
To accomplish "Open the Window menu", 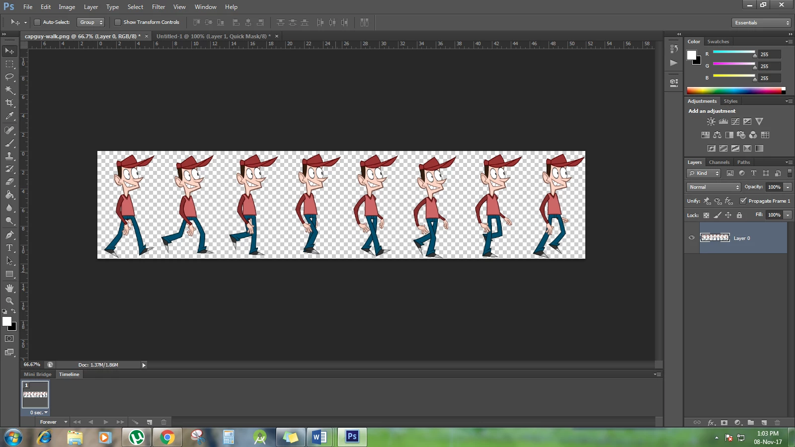I will pyautogui.click(x=205, y=7).
